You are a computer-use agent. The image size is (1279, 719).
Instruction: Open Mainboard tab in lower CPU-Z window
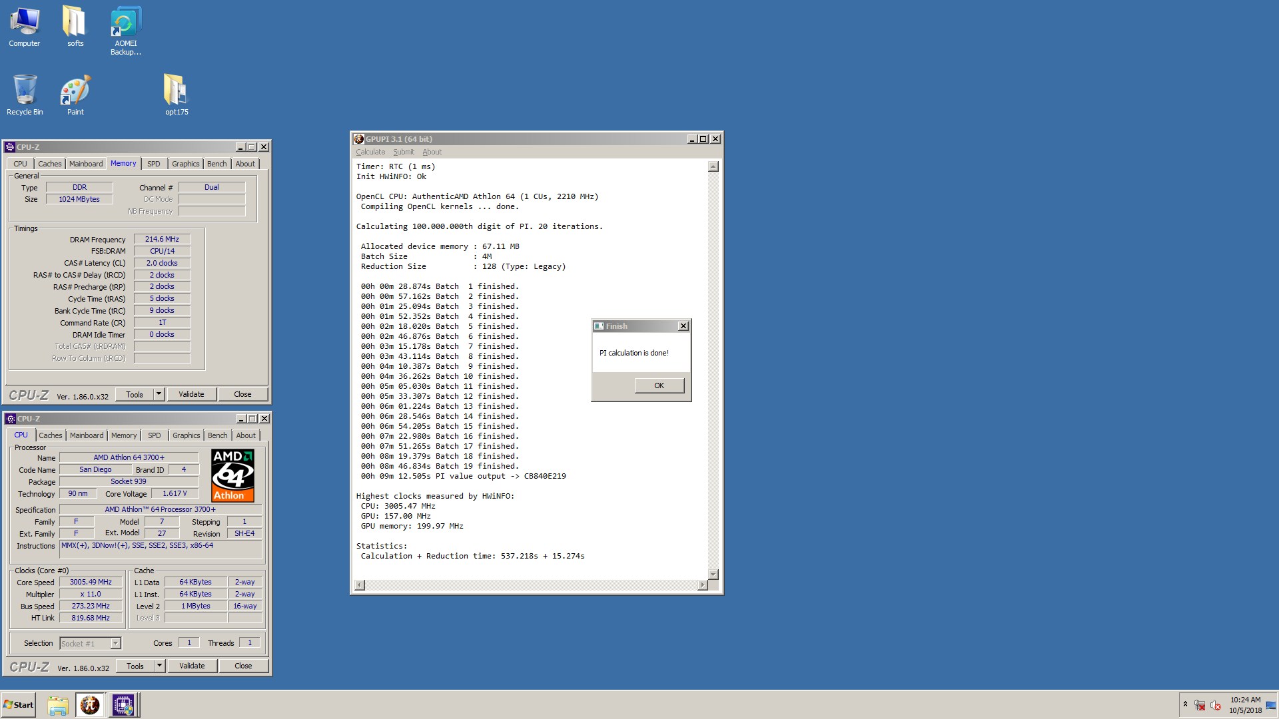(87, 435)
